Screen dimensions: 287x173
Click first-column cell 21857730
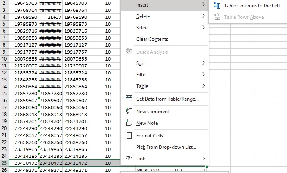point(24,94)
